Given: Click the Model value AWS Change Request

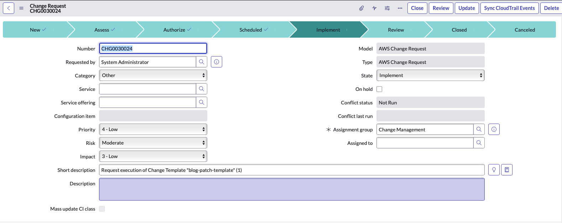Looking at the screenshot, I should click(x=431, y=48).
